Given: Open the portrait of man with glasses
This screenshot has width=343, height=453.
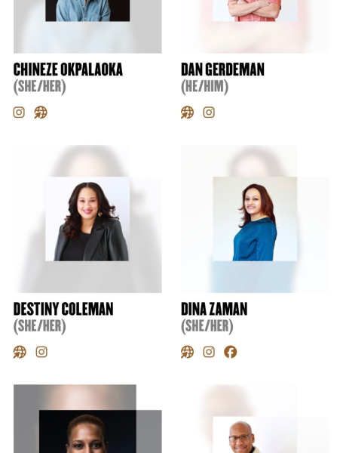Looking at the screenshot, I should click(255, 435).
